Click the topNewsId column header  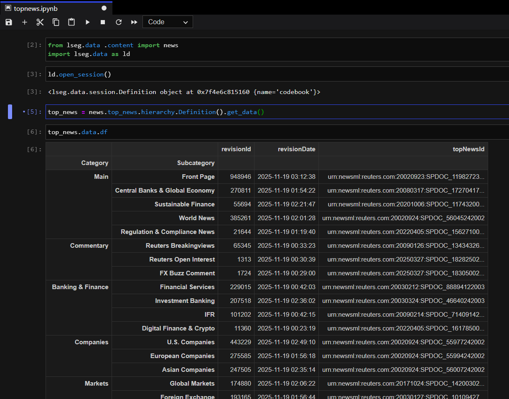pos(468,149)
